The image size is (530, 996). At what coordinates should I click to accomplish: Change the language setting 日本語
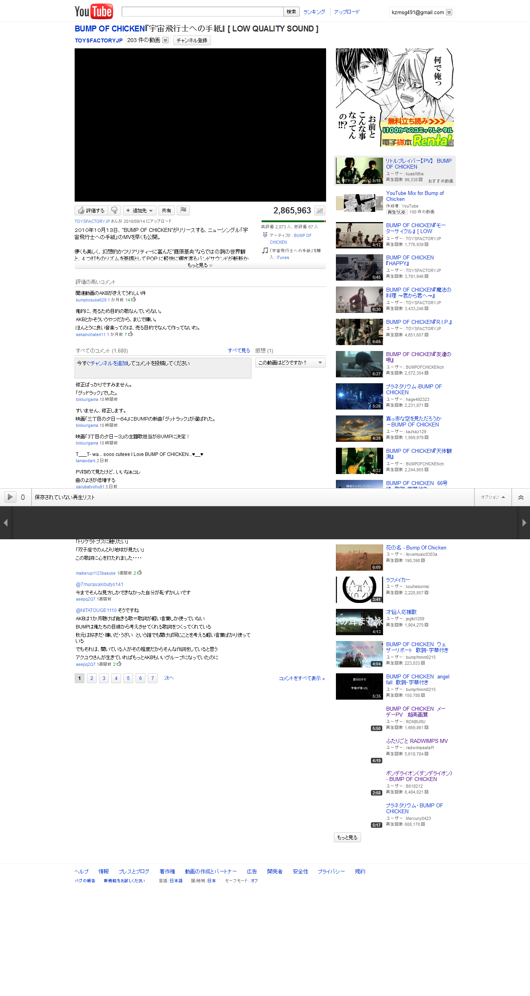(x=176, y=880)
